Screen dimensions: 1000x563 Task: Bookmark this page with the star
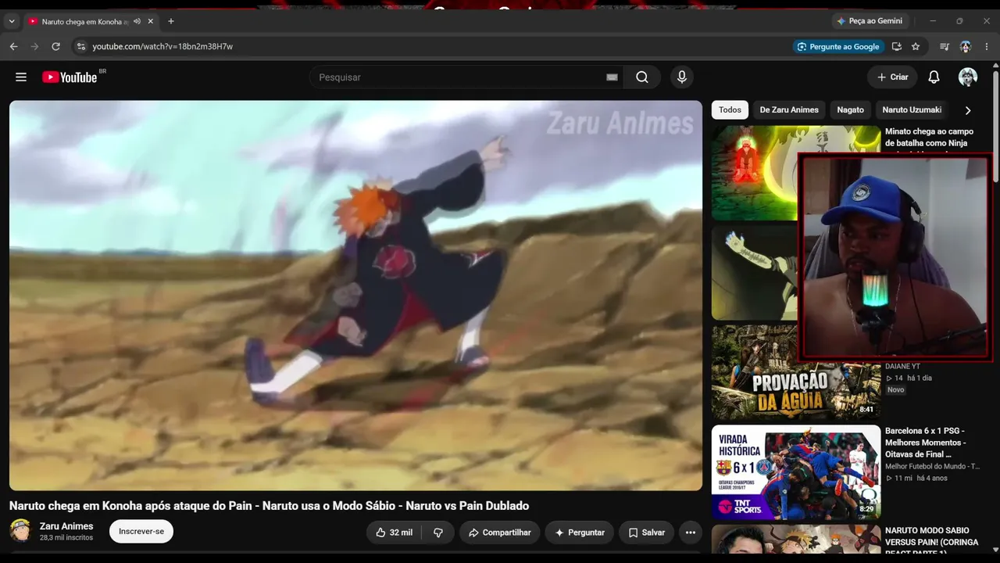pos(916,46)
